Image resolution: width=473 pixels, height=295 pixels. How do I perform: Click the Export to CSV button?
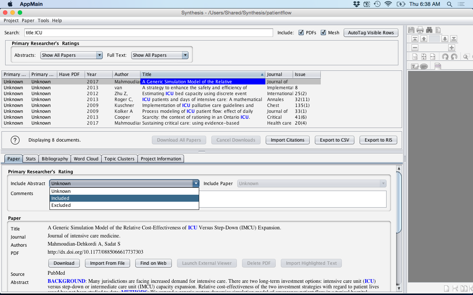(334, 140)
